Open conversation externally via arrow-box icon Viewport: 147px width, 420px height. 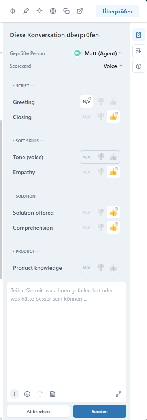coord(80,11)
